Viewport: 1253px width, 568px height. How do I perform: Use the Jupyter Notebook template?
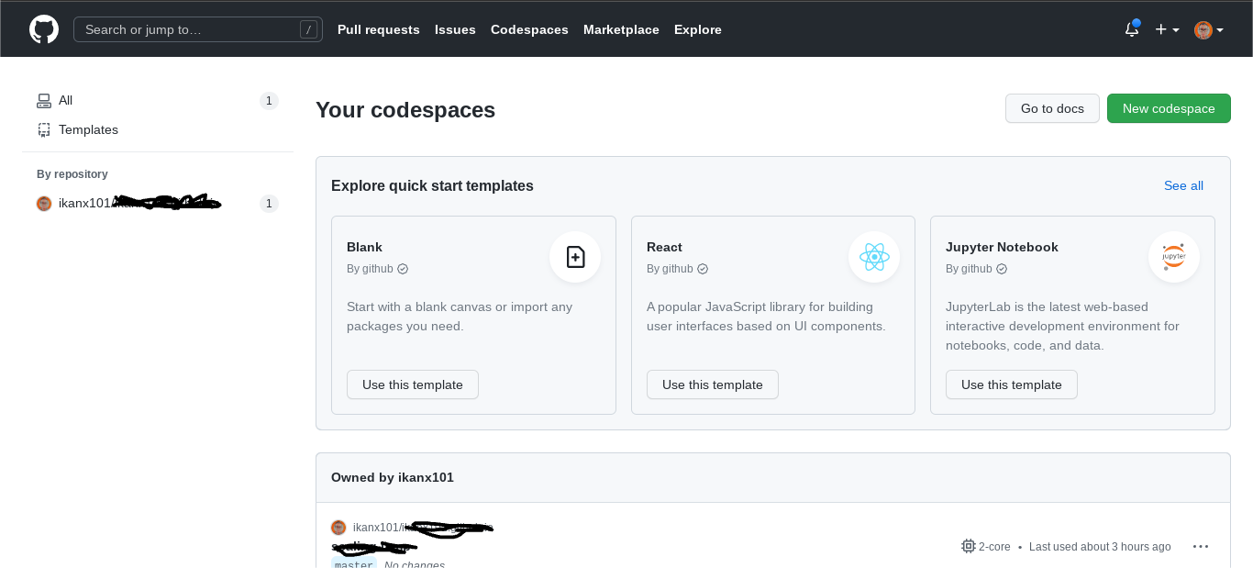point(1012,384)
